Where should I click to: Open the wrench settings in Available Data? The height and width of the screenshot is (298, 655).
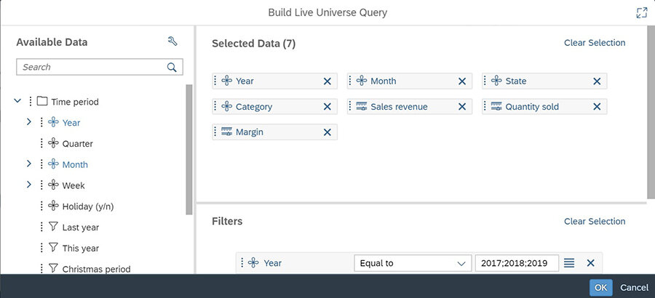[x=172, y=41]
